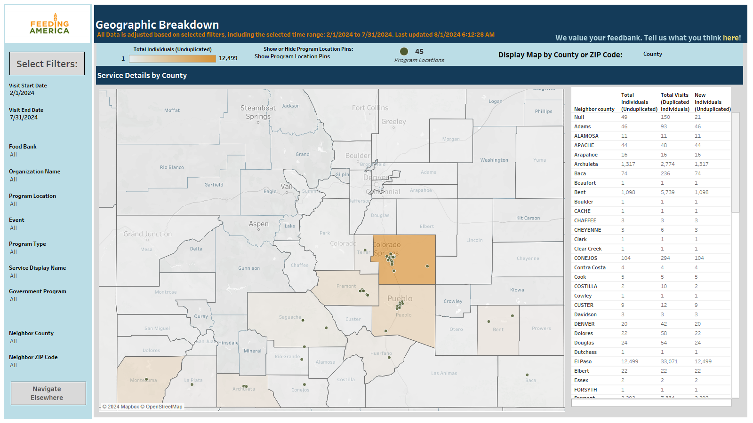Select the Dolores row in table
The image size is (753, 423).
652,333
